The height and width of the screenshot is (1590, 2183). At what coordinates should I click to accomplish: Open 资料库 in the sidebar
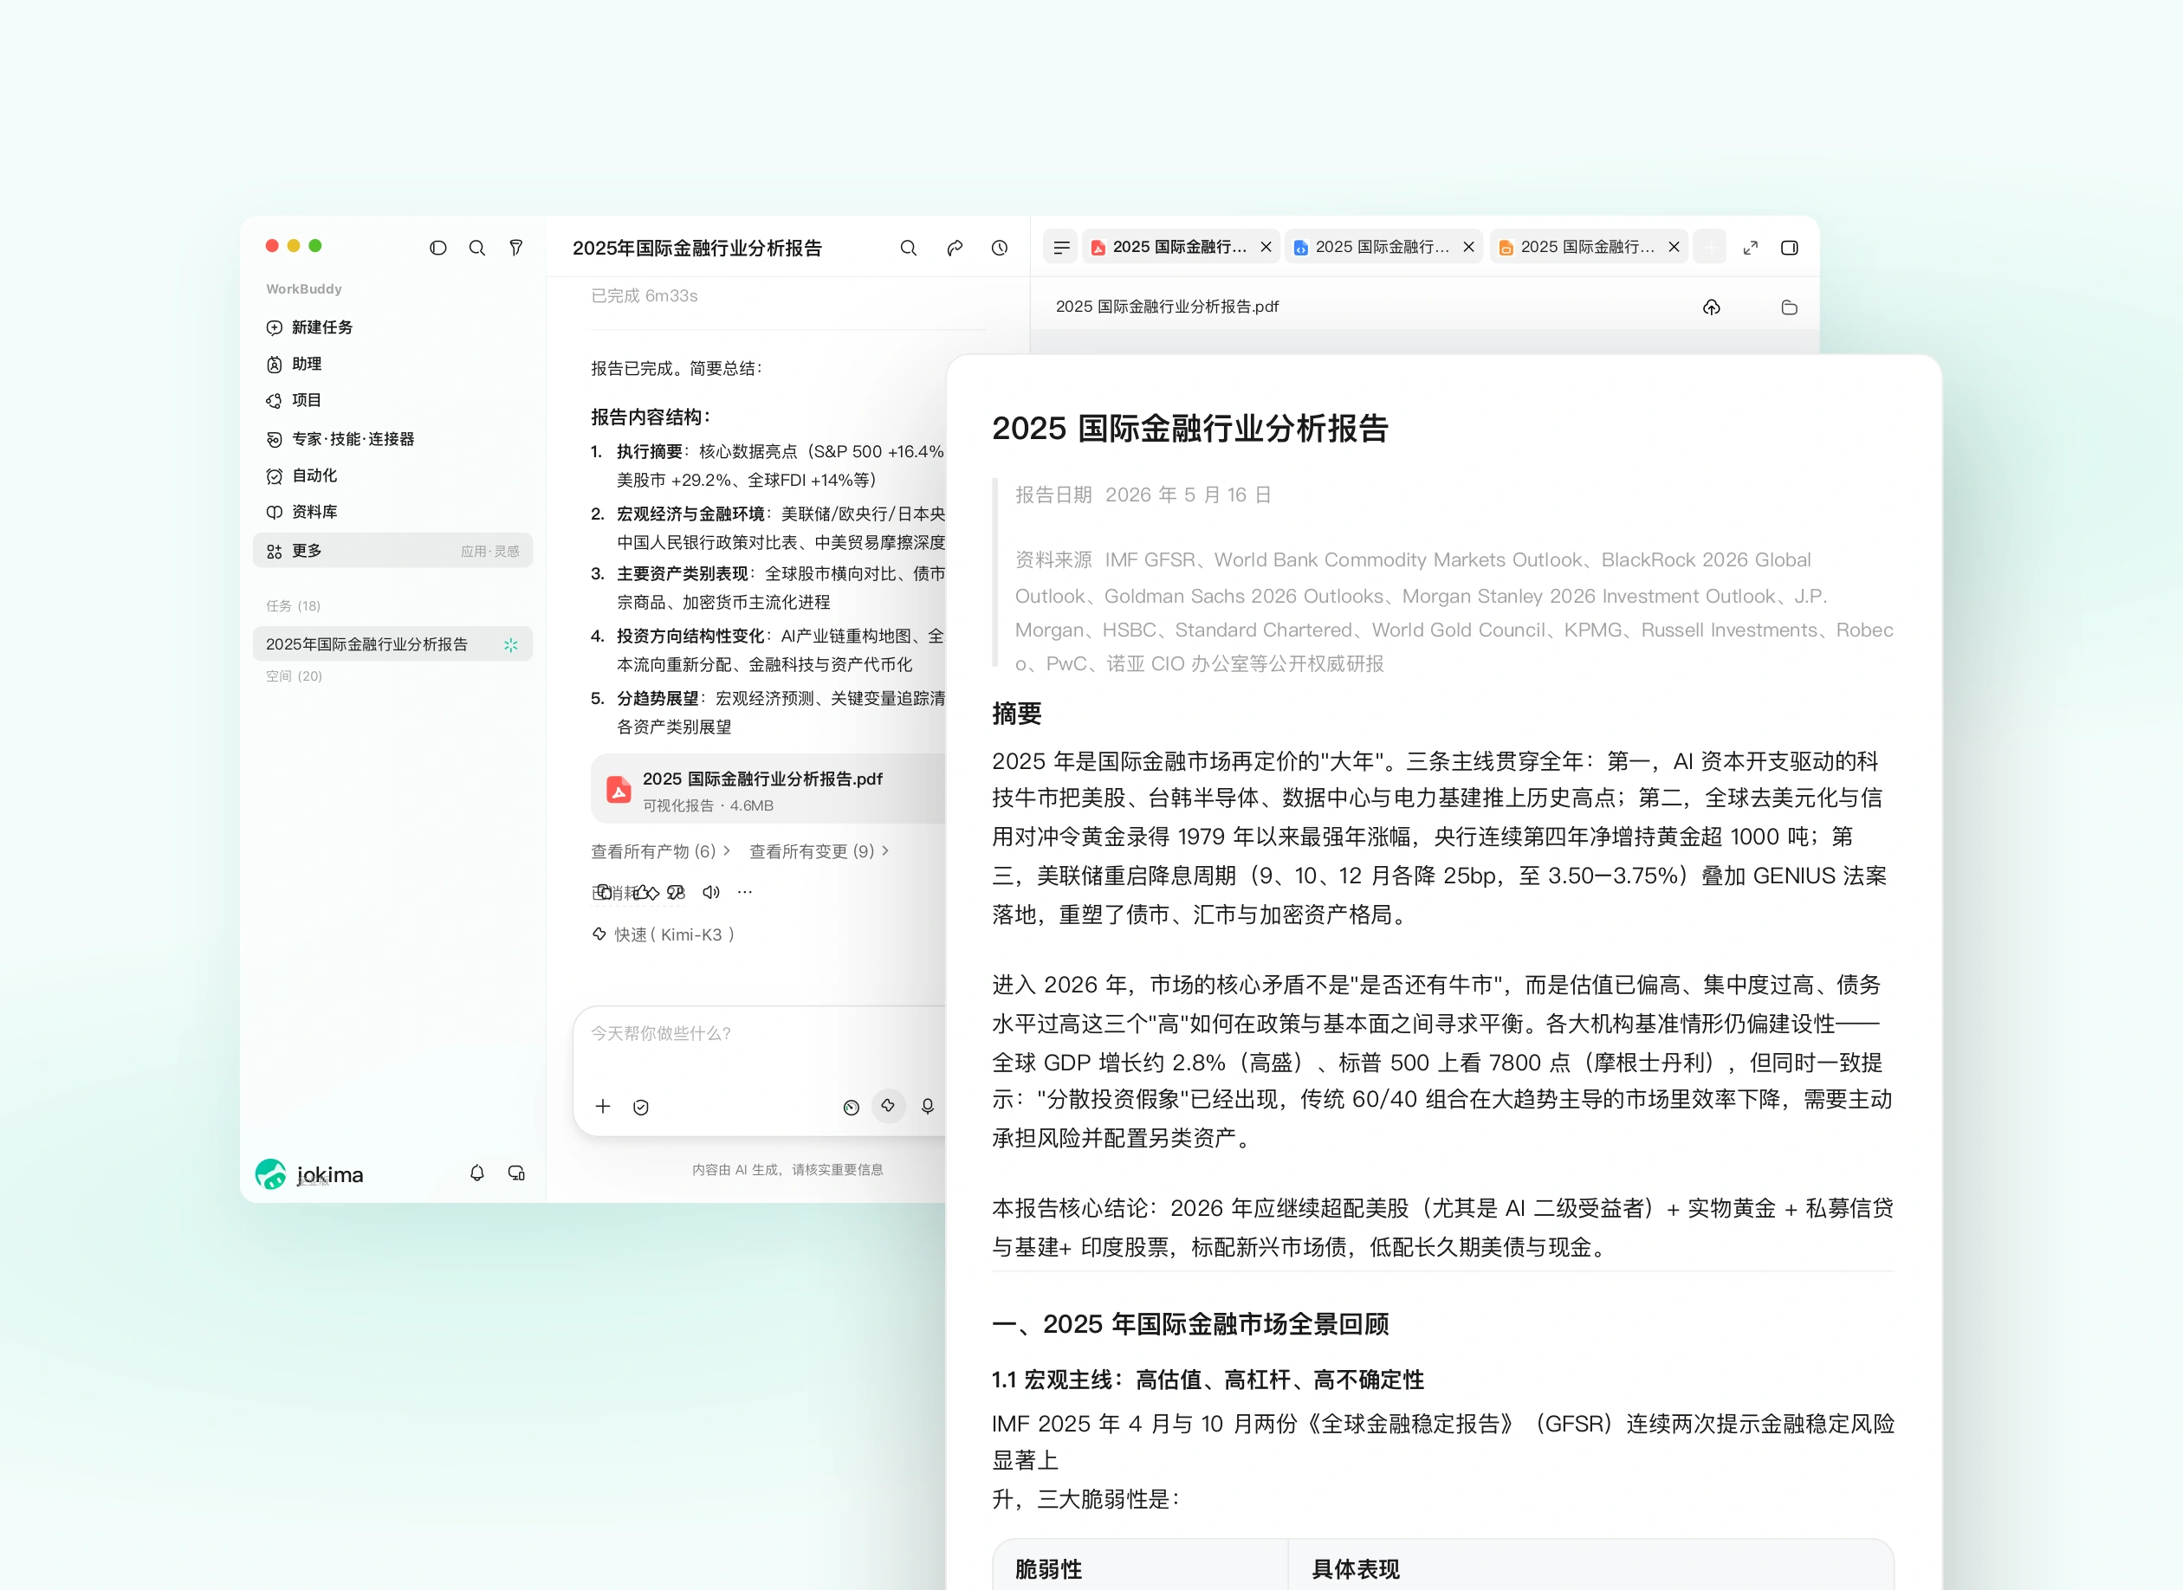tap(392, 512)
